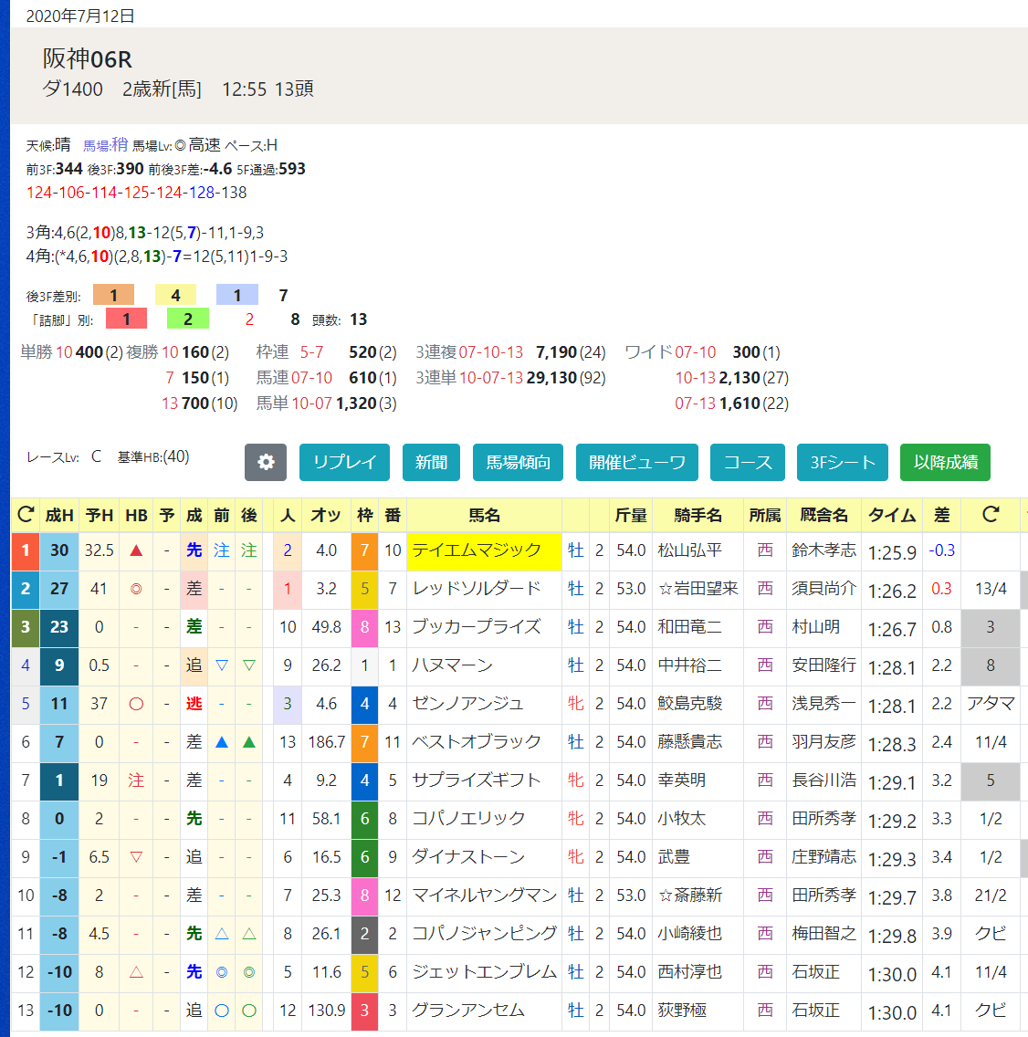Sort by the オッ odds column header
The height and width of the screenshot is (1037, 1028).
(x=326, y=515)
